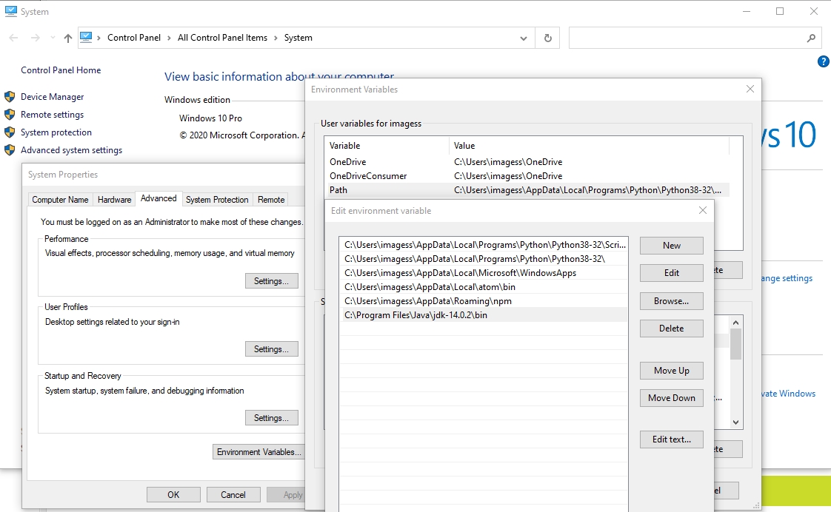The width and height of the screenshot is (831, 512).
Task: Click the Refresh icon beside address bar
Action: coord(547,38)
